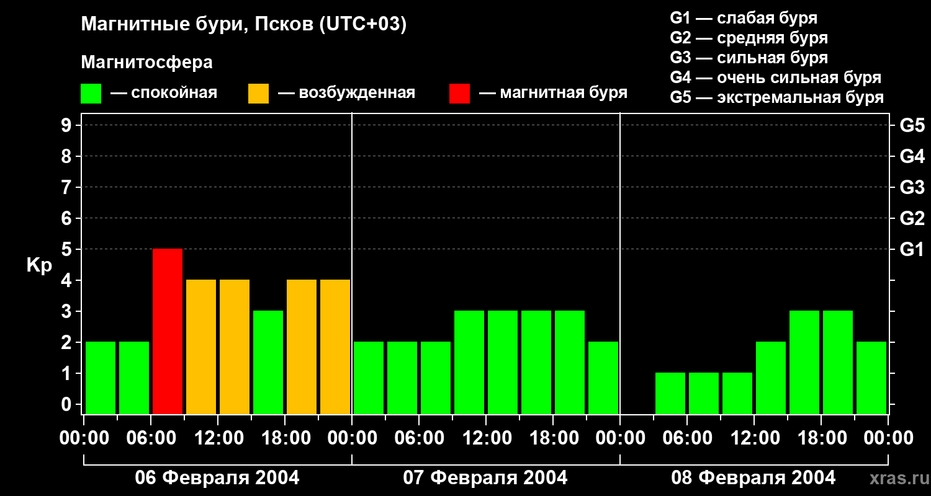931x496 pixels.
Task: Click the last orange bar before 07 February
Action: (x=335, y=347)
